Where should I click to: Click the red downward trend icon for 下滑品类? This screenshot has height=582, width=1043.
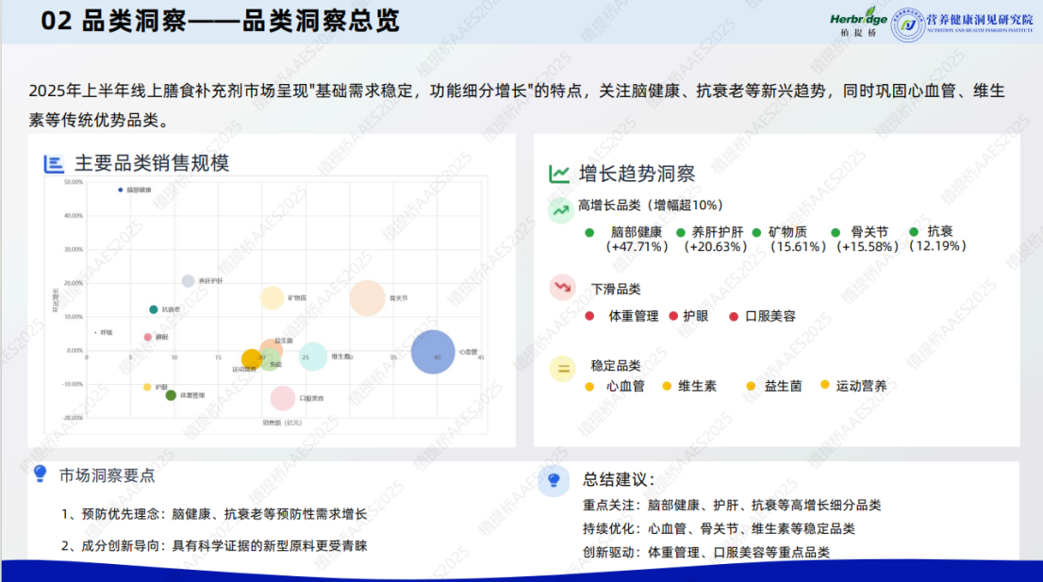pos(563,288)
